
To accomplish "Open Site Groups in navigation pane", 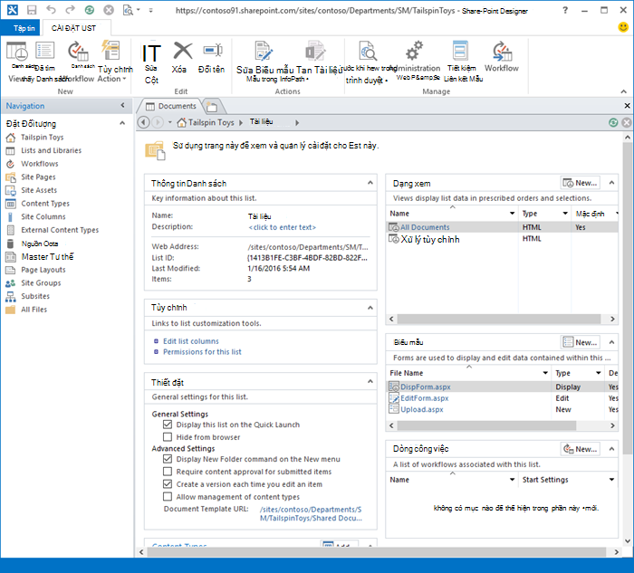I will click(41, 282).
